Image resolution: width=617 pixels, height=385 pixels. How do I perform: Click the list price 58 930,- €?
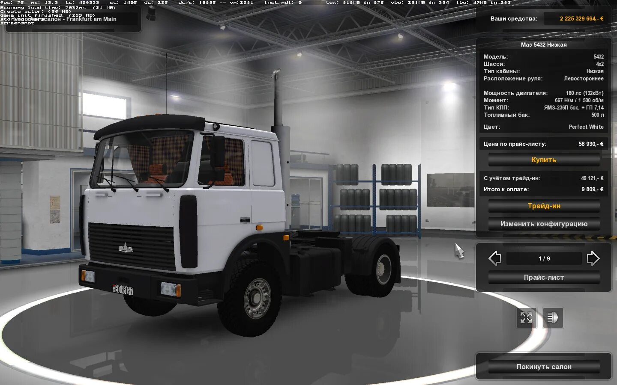[591, 144]
